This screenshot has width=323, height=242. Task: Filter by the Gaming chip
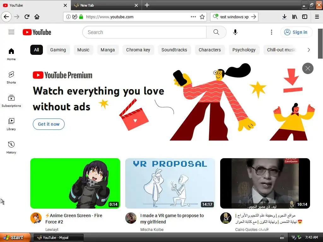tap(58, 50)
